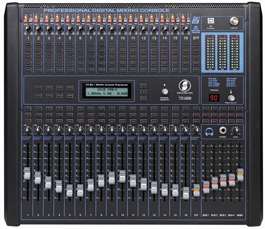Click the MAIN fader with yellow stripe
This screenshot has height=229, width=265.
[240, 175]
